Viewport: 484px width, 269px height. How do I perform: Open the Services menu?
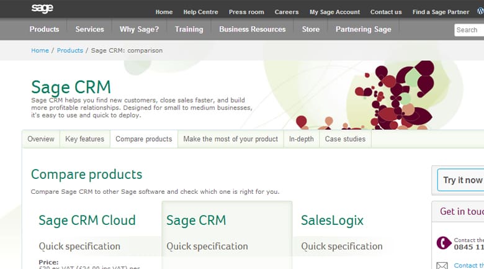(x=89, y=29)
